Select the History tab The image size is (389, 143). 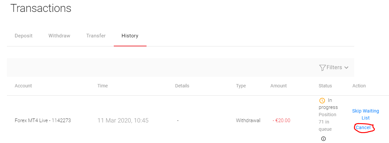coord(130,36)
